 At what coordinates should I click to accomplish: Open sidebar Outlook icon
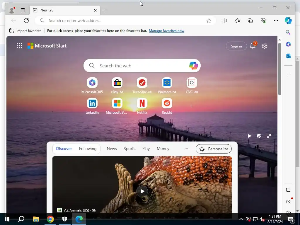click(288, 56)
